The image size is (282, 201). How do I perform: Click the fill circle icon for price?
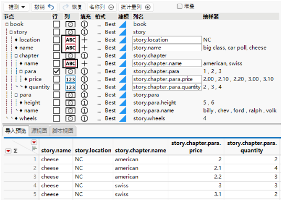84,79
